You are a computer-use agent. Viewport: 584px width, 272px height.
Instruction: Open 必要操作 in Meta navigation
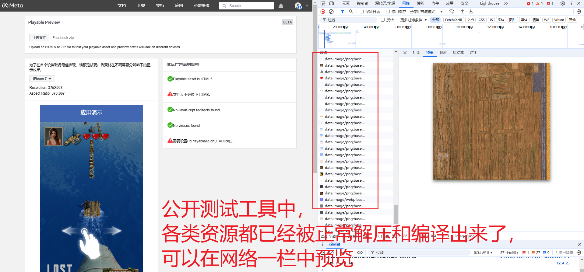coord(201,6)
